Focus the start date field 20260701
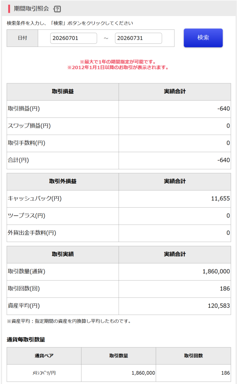Viewport: 237px width, 384px height. (x=73, y=38)
